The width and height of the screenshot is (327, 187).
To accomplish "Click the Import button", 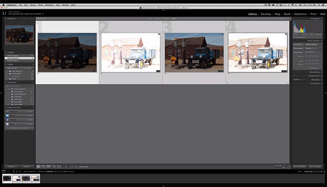I will [11, 167].
